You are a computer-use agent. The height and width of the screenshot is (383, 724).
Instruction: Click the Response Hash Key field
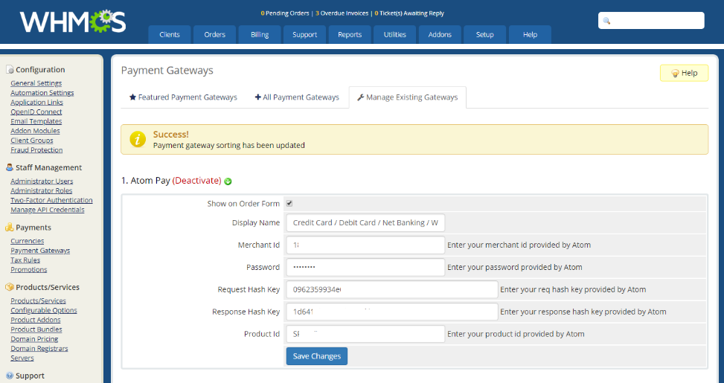(392, 312)
